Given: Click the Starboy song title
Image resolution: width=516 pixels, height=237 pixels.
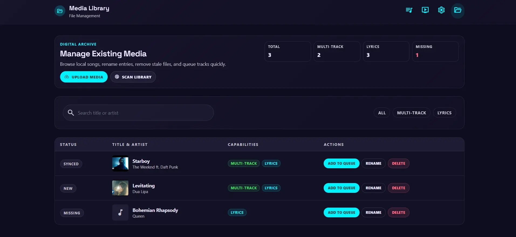Looking at the screenshot, I should tap(141, 161).
